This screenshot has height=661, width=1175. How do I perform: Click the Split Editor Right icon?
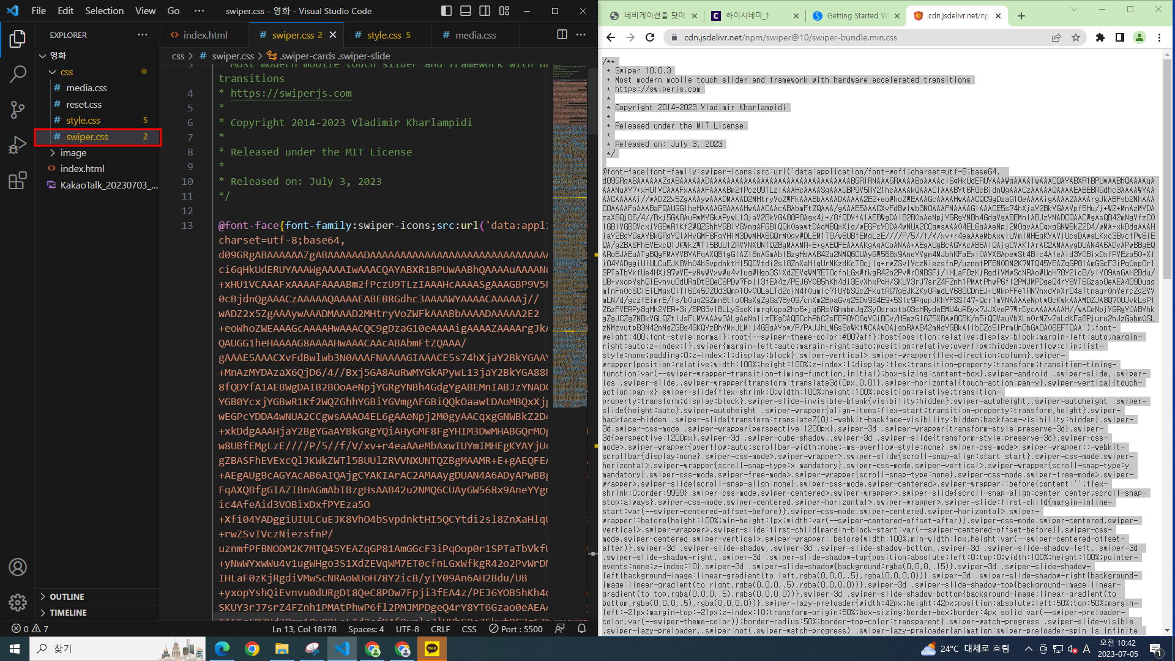coord(562,35)
